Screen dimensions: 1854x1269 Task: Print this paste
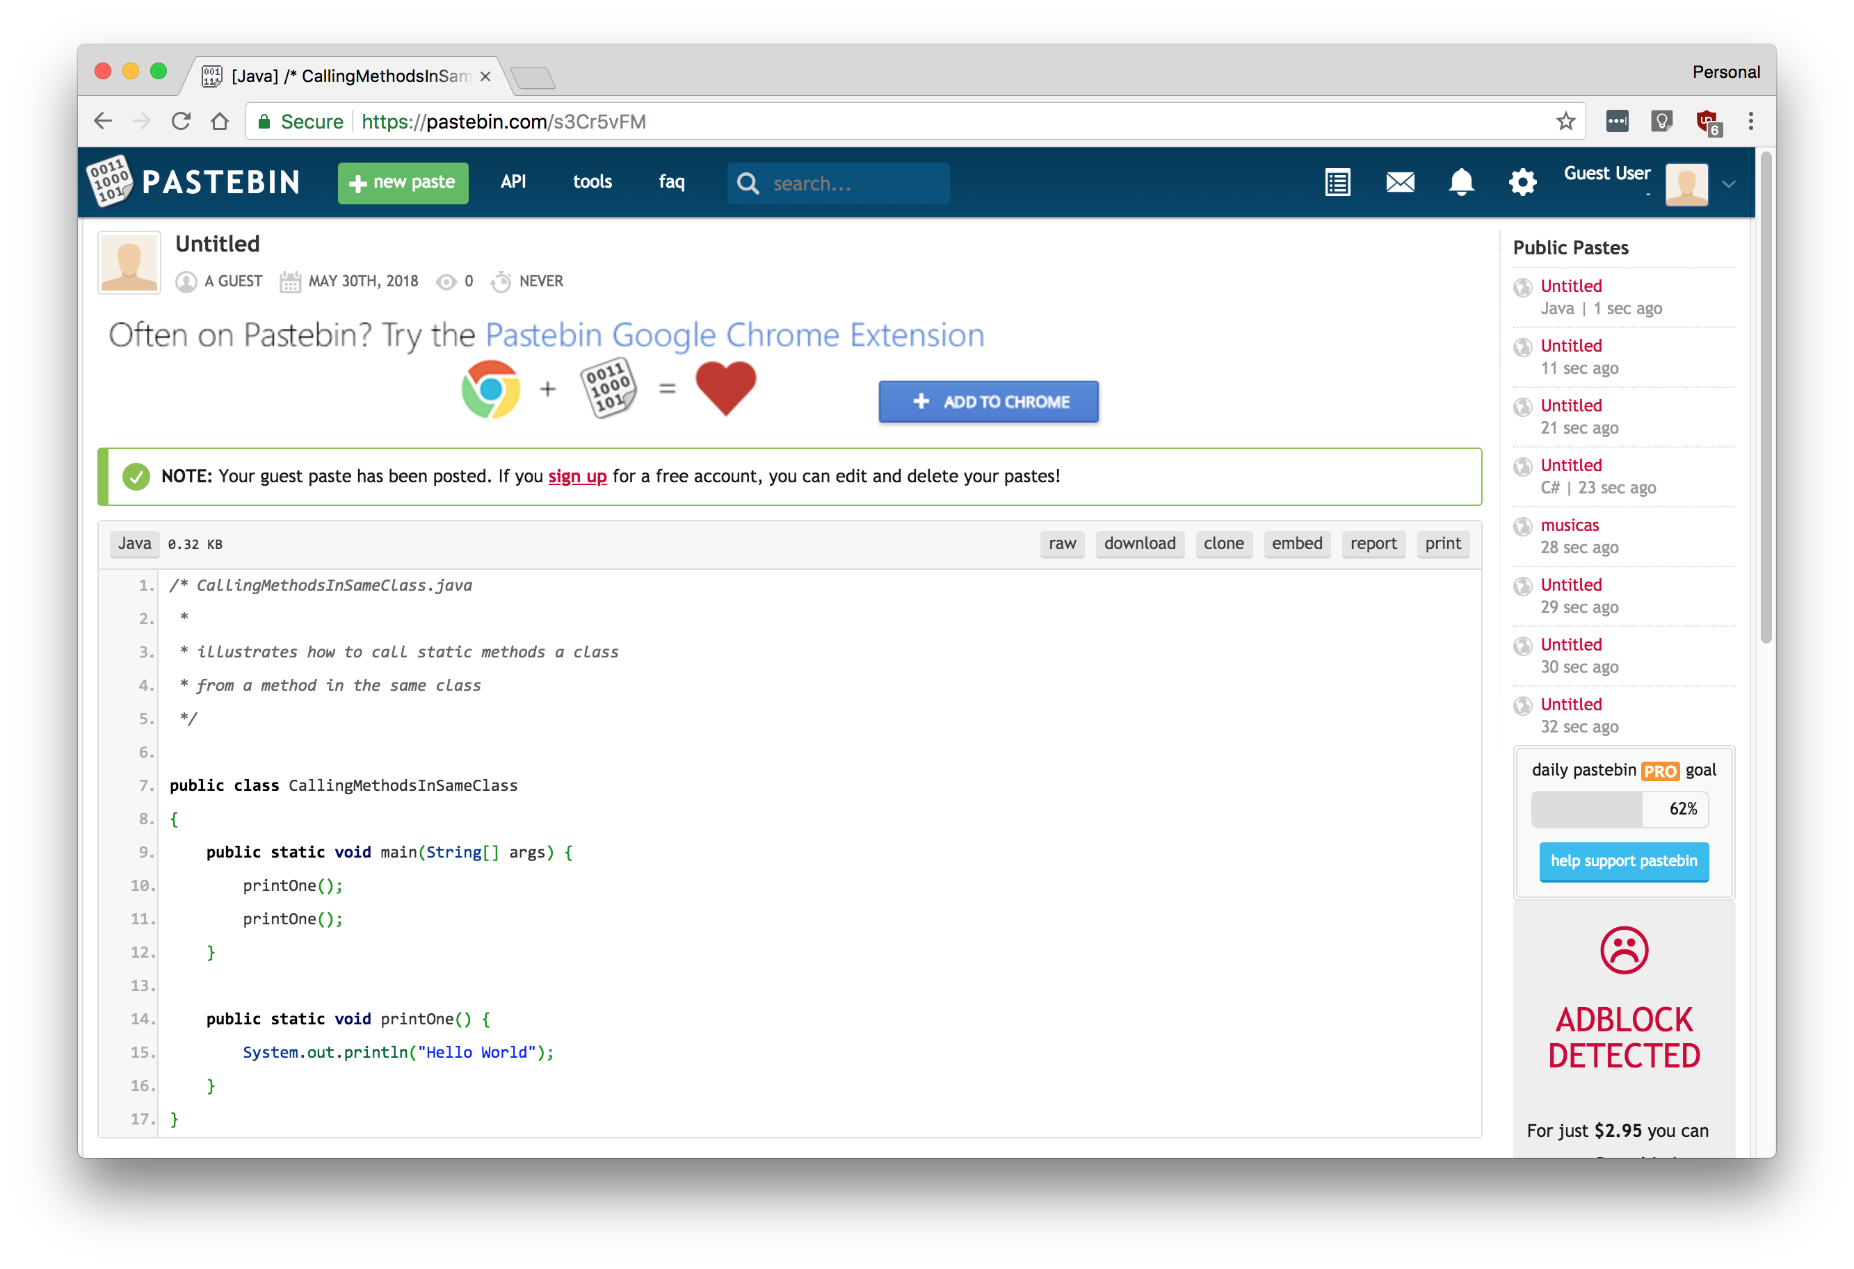[1442, 543]
